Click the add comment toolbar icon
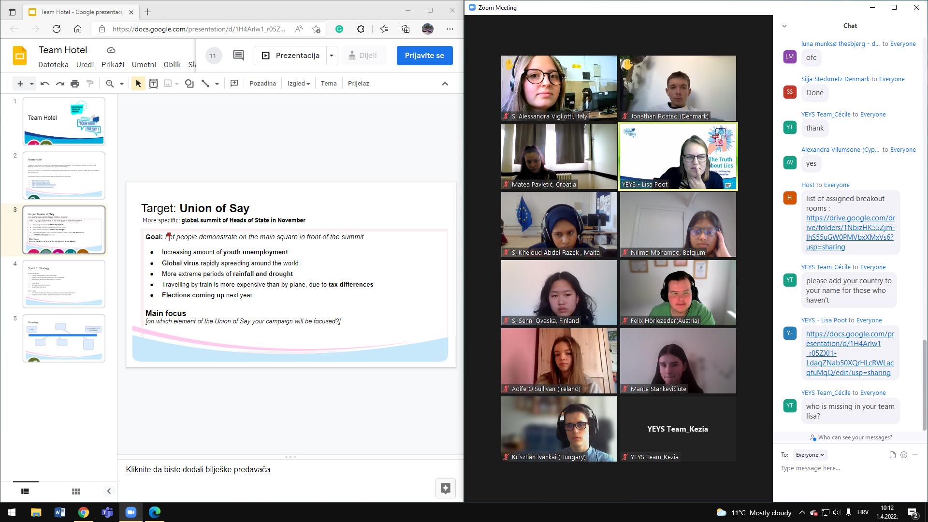 234,84
